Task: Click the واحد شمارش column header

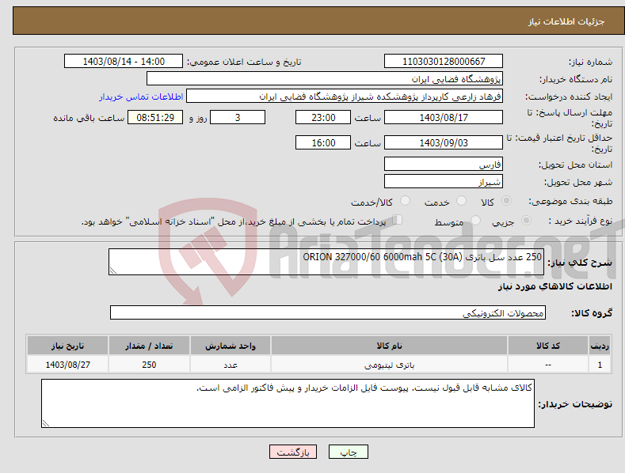Action: (231, 346)
